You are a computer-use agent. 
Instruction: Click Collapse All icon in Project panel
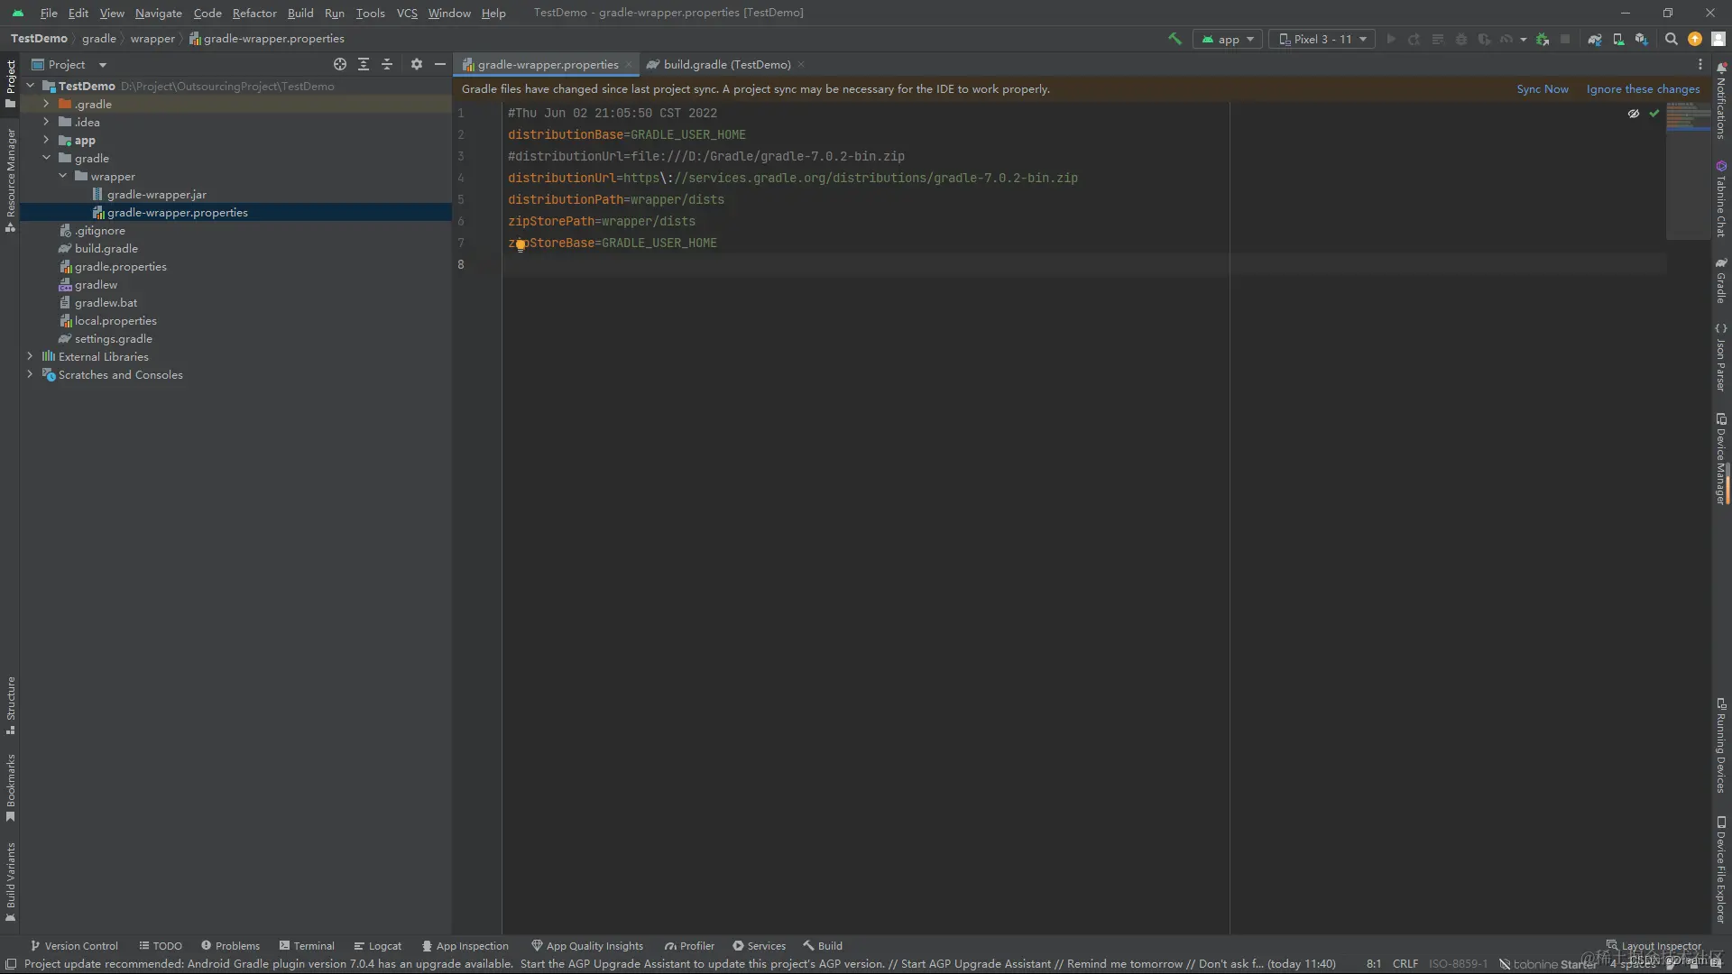[x=387, y=64]
